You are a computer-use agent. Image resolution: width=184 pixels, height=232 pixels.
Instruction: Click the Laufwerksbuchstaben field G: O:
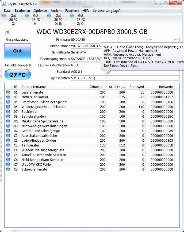pos(86,65)
